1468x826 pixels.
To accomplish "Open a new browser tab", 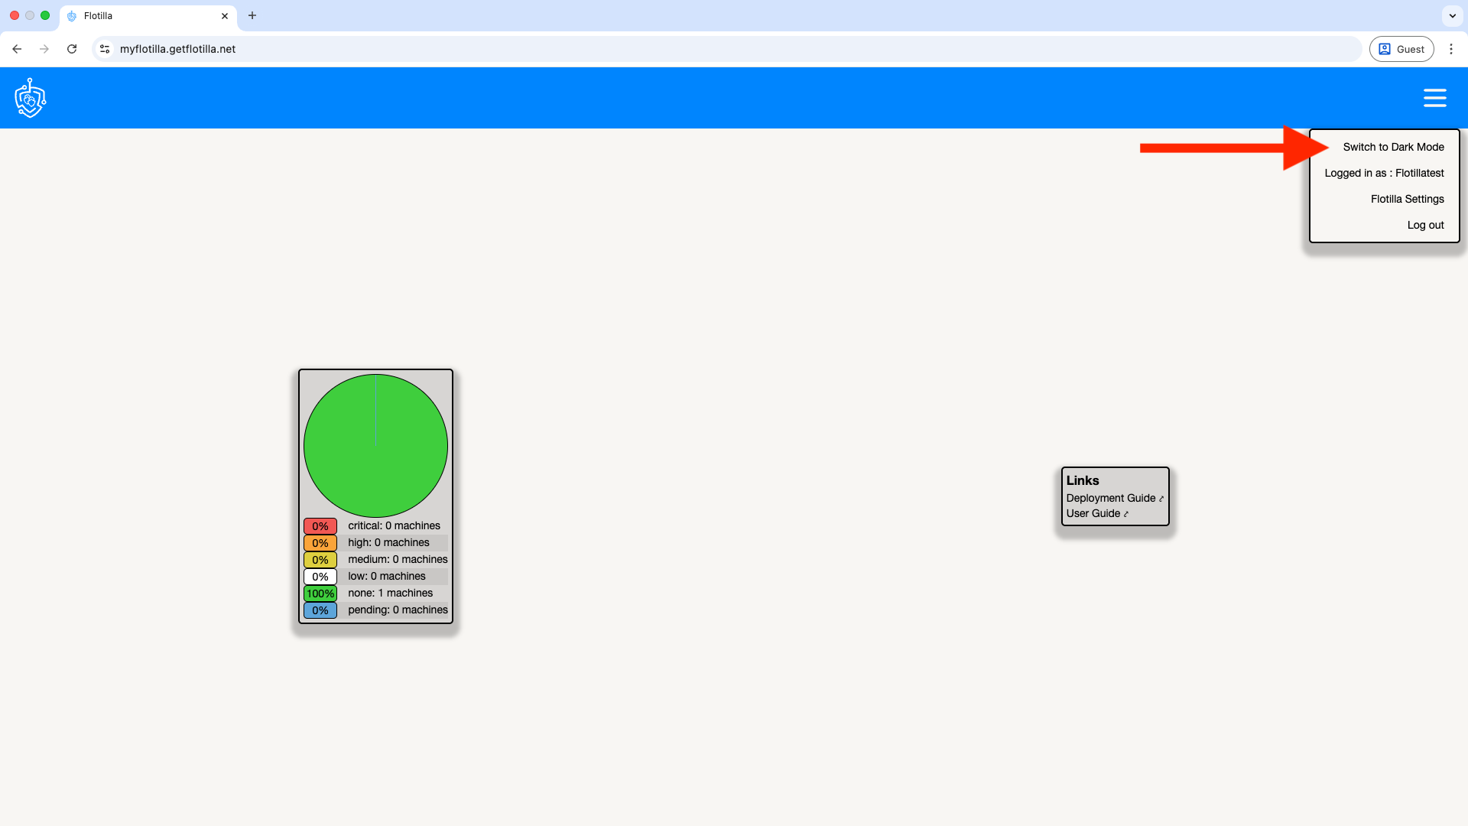I will coord(252,15).
